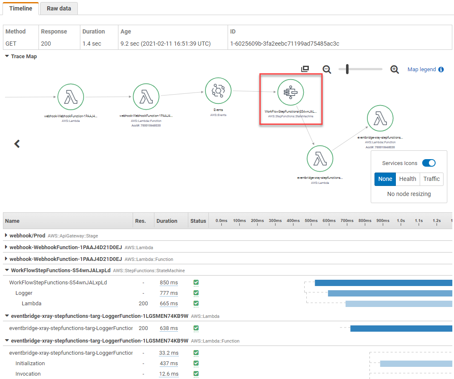Click the fit map to screen icon
The height and width of the screenshot is (379, 454).
point(305,69)
